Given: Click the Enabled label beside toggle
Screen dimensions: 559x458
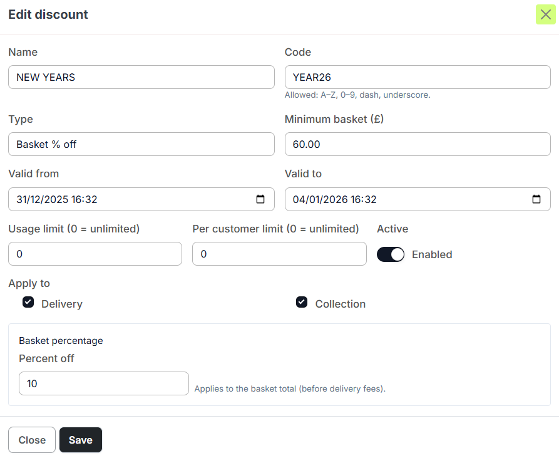Looking at the screenshot, I should pyautogui.click(x=432, y=254).
